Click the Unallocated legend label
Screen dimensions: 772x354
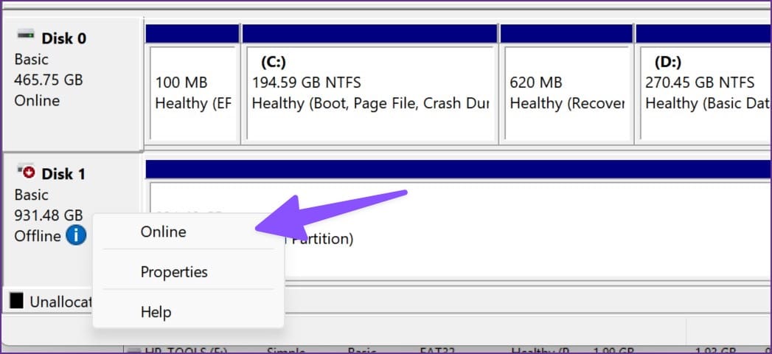pyautogui.click(x=60, y=302)
